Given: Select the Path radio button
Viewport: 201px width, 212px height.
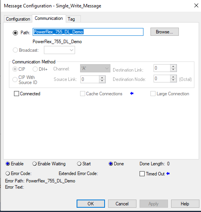Looking at the screenshot, I should [x=15, y=33].
